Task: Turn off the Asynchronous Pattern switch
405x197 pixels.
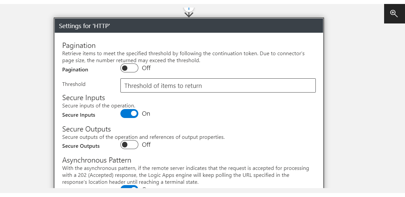Action: coord(129,188)
